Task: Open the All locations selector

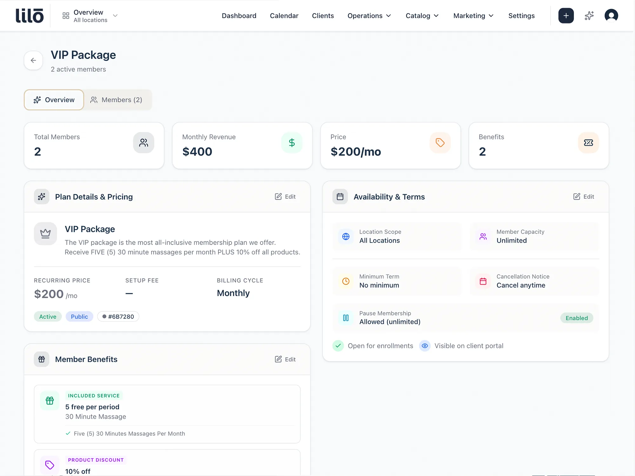Action: tap(90, 16)
